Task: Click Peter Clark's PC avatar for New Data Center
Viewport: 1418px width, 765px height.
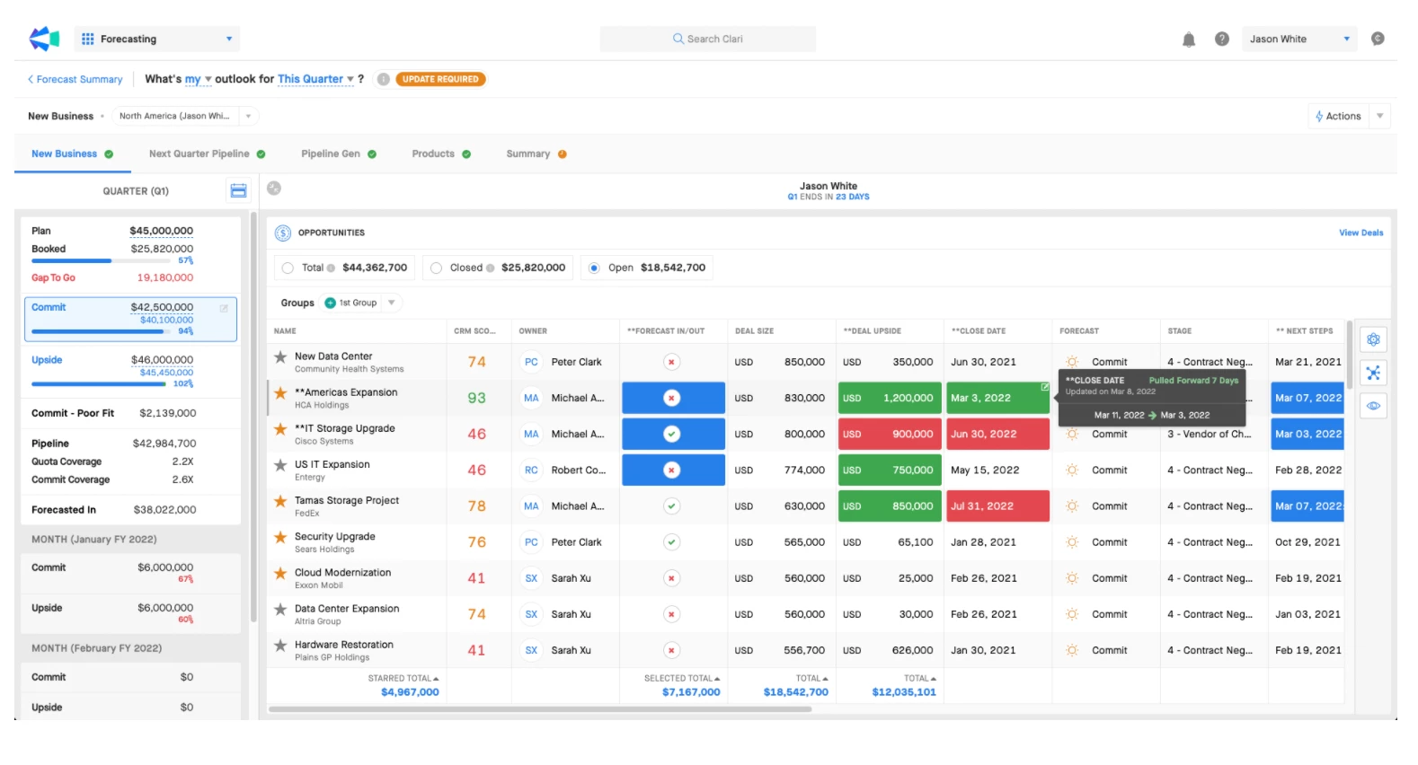Action: click(x=531, y=362)
